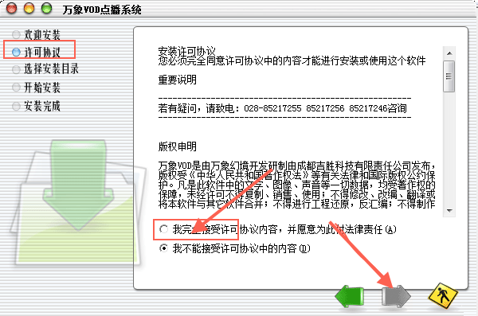
Task: Click the phone number line 028-85217255
Action: coord(282,108)
